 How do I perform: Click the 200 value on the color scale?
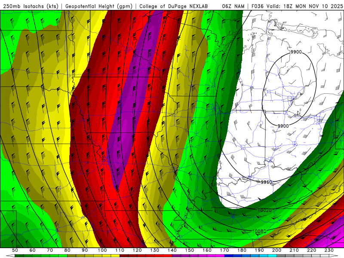[276, 250]
